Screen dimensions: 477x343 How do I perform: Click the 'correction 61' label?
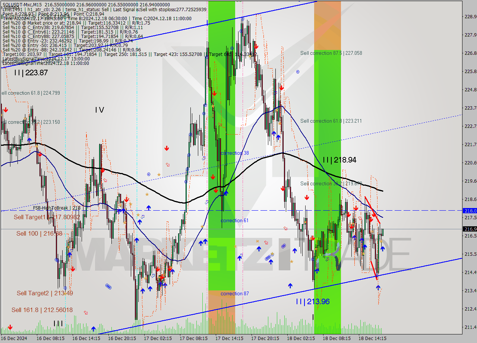point(235,221)
